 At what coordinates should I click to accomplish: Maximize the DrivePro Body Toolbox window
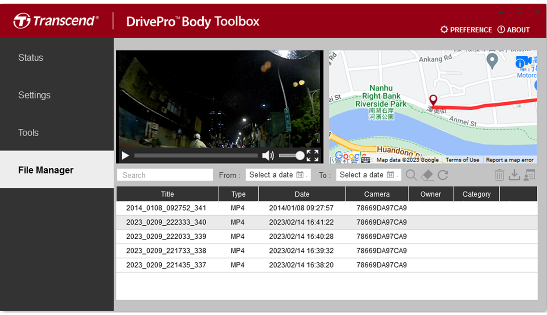click(519, 12)
